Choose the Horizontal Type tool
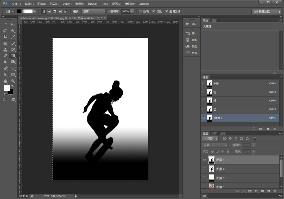Screen dimensions: 284x199 coord(13,68)
